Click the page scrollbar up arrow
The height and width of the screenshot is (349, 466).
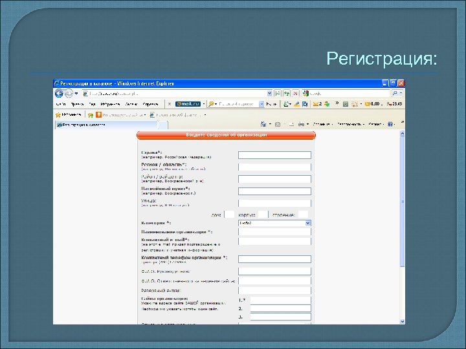(x=402, y=134)
